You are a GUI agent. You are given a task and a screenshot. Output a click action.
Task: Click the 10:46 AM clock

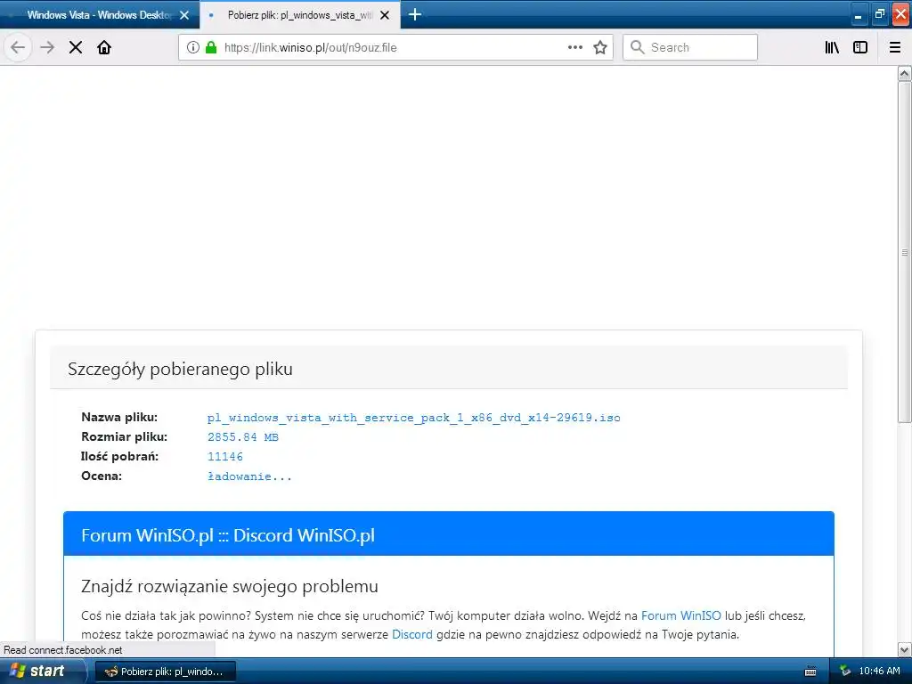point(879,672)
